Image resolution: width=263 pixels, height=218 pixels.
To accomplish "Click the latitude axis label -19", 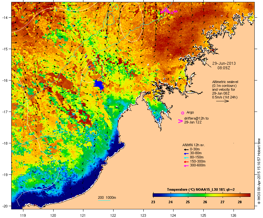I will point(5,175).
